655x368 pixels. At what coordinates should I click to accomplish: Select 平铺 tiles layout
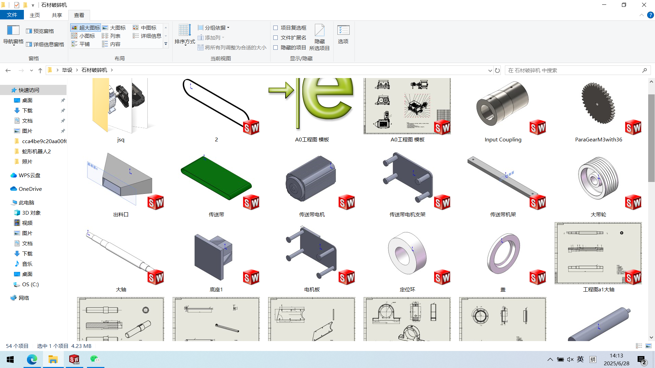(81, 44)
